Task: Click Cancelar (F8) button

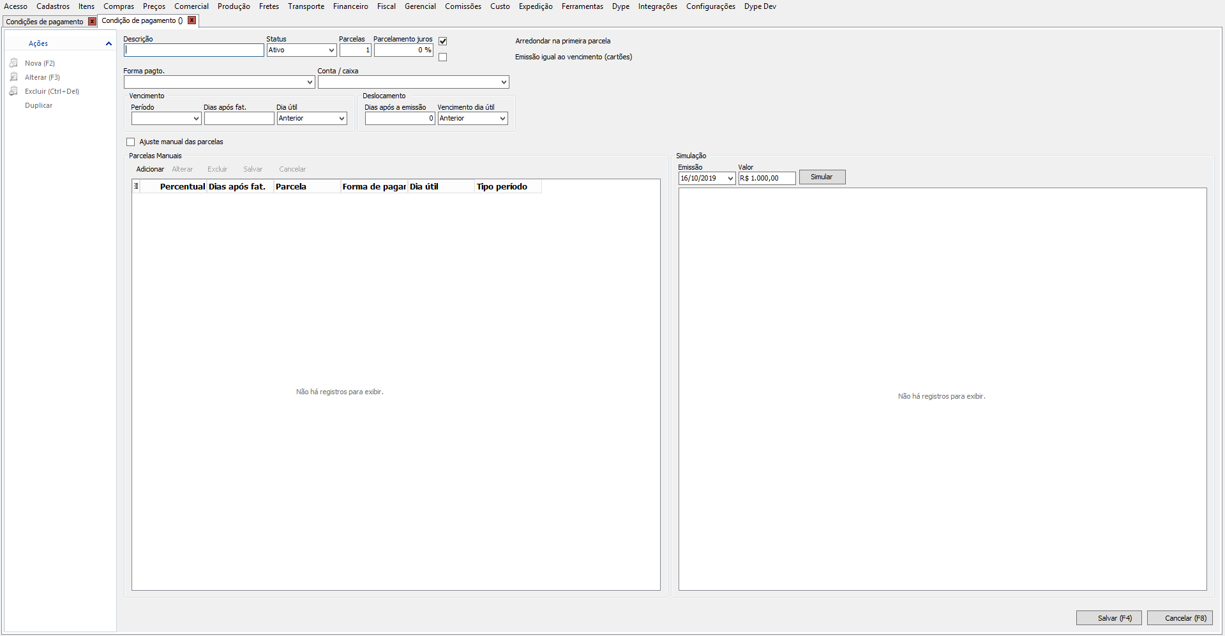Action: pyautogui.click(x=1180, y=618)
